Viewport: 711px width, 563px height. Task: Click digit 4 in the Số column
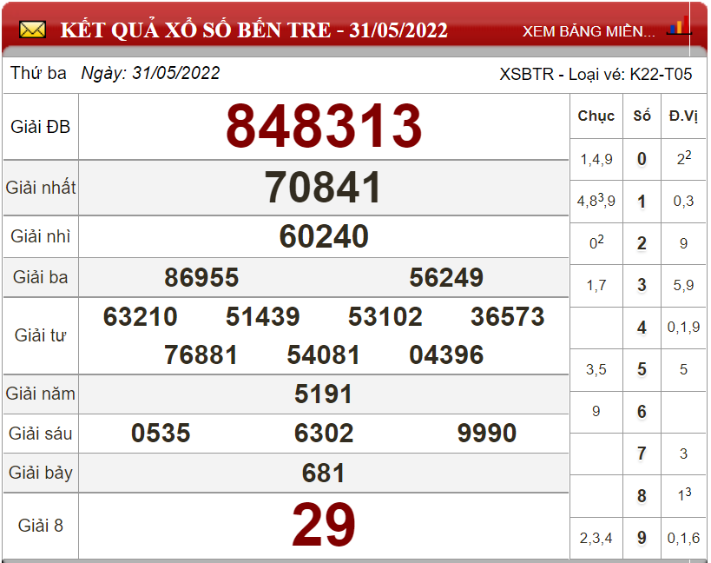pos(642,327)
